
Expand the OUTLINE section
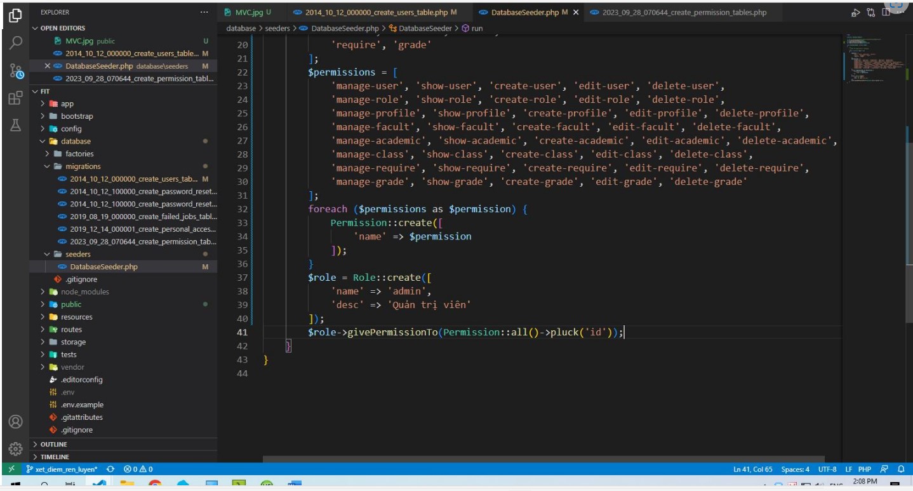pos(53,445)
